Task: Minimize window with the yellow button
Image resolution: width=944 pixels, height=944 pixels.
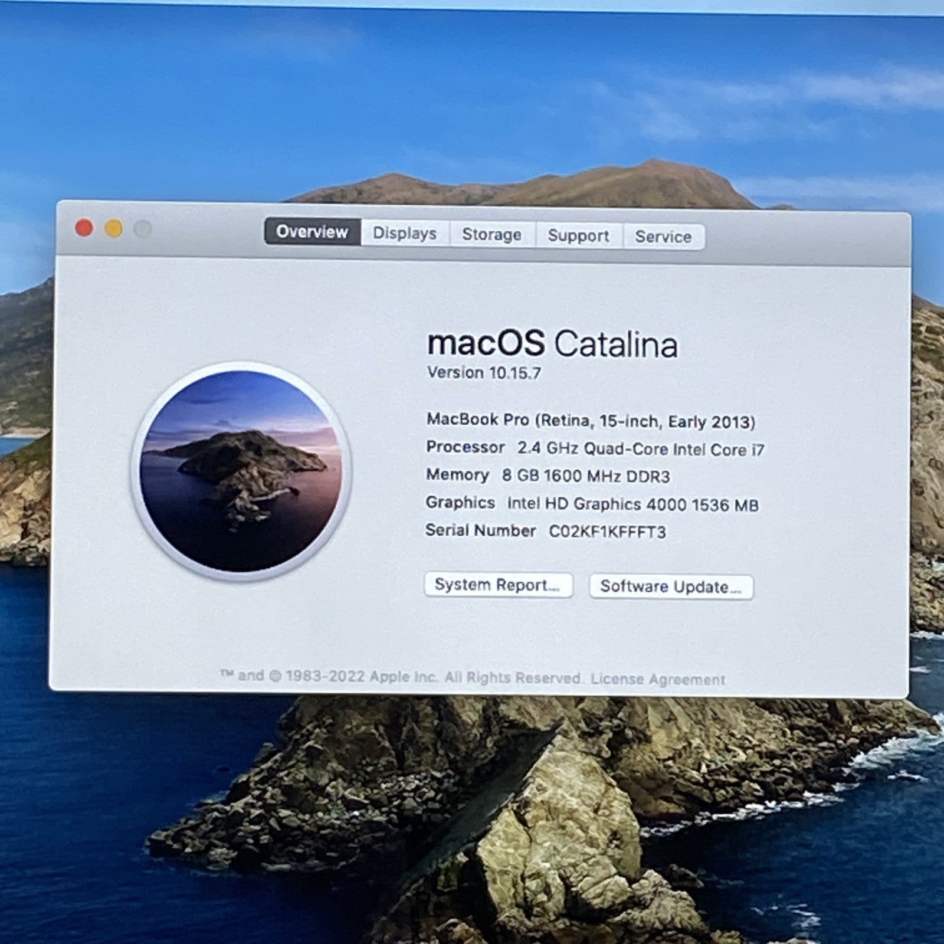Action: (x=114, y=228)
